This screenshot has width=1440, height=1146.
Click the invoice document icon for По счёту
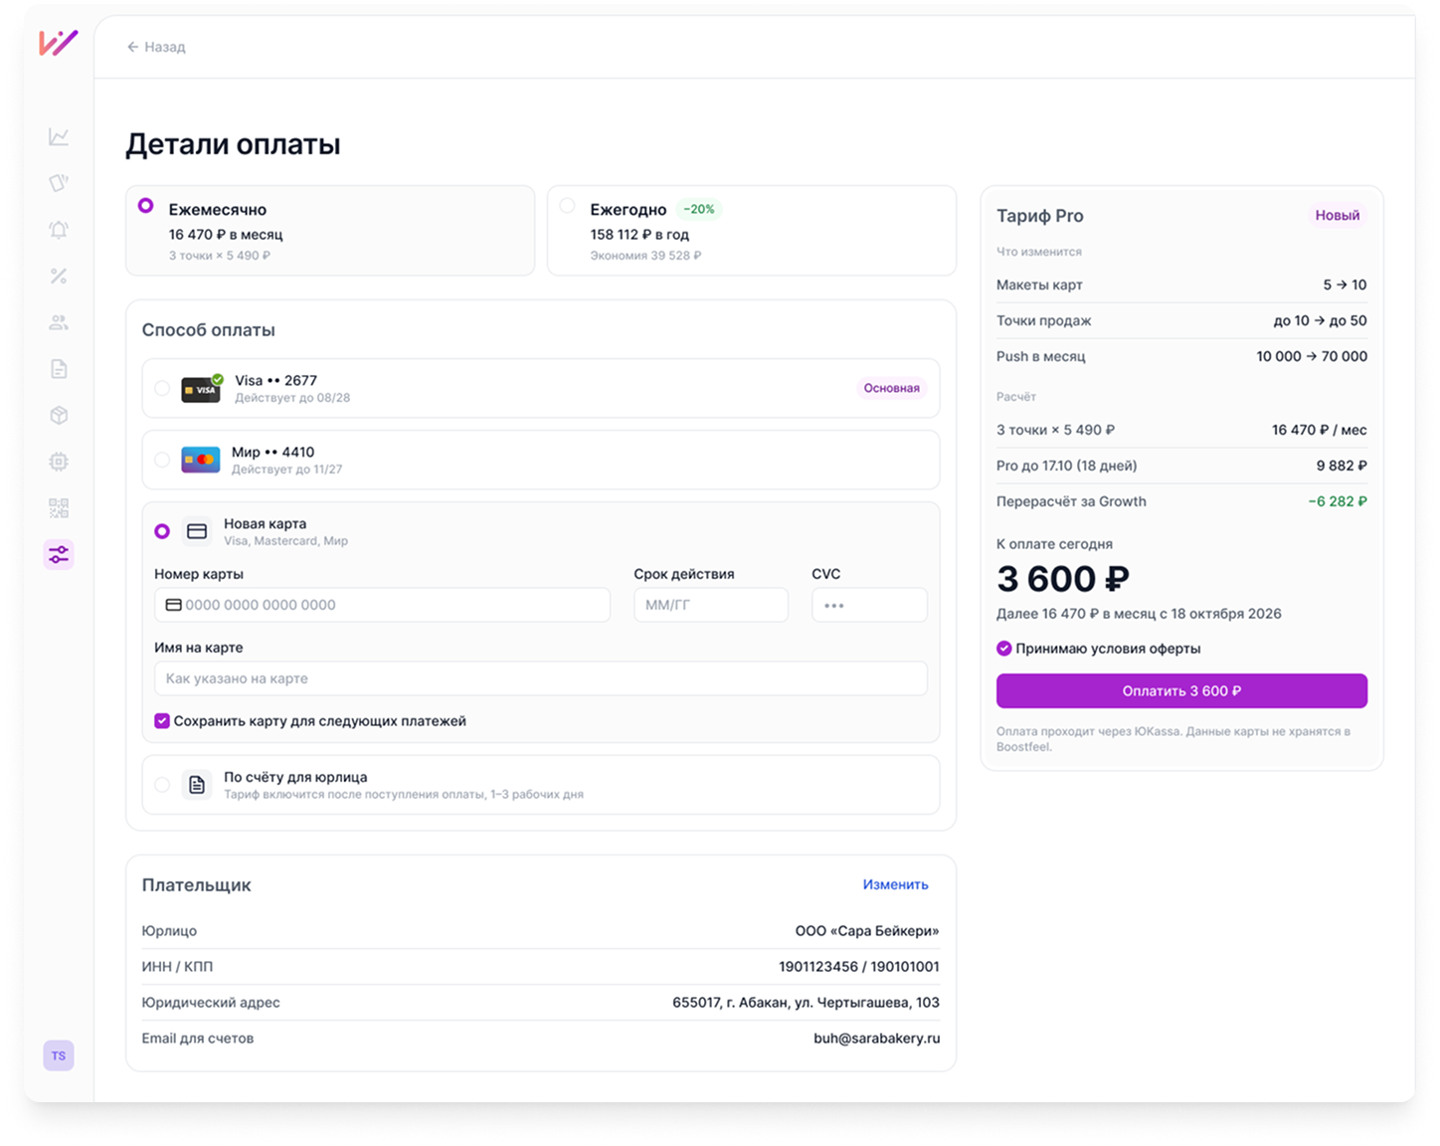pyautogui.click(x=197, y=785)
